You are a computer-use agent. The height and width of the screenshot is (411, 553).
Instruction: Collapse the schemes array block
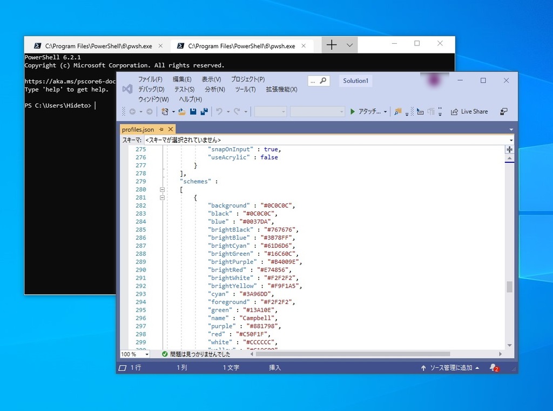point(162,189)
